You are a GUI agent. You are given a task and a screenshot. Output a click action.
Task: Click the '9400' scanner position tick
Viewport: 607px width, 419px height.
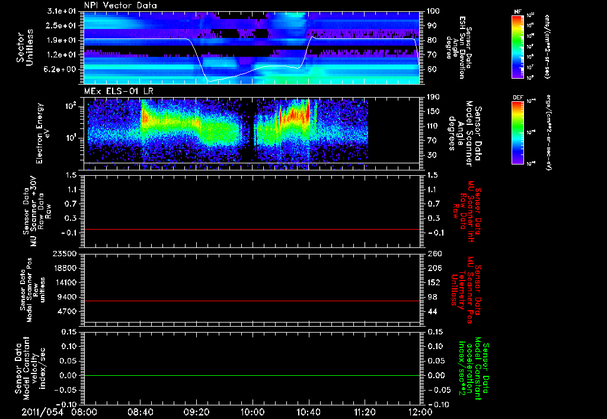click(68, 297)
